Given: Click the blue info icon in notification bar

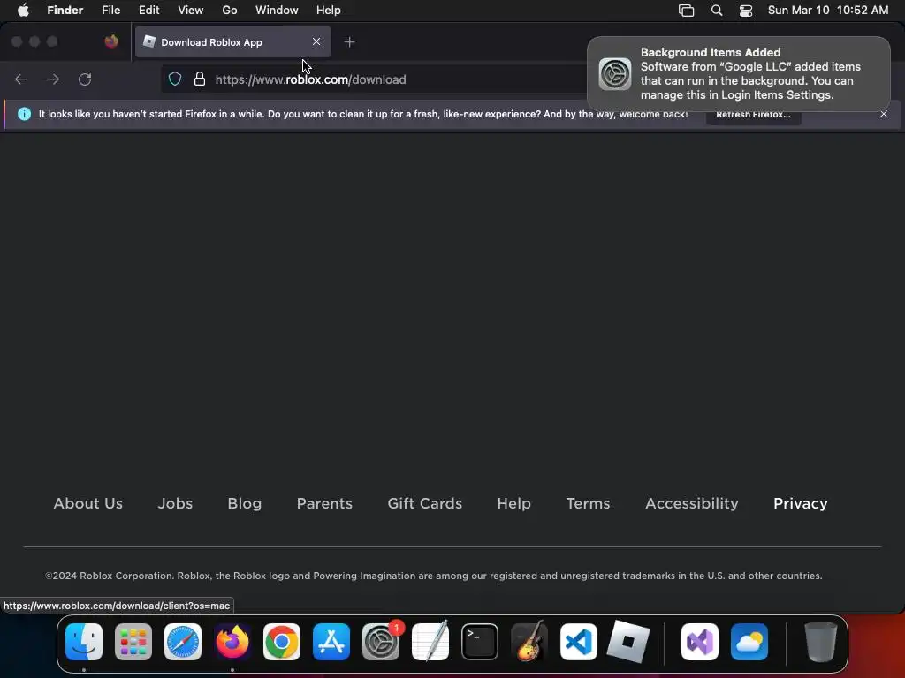Looking at the screenshot, I should point(24,114).
